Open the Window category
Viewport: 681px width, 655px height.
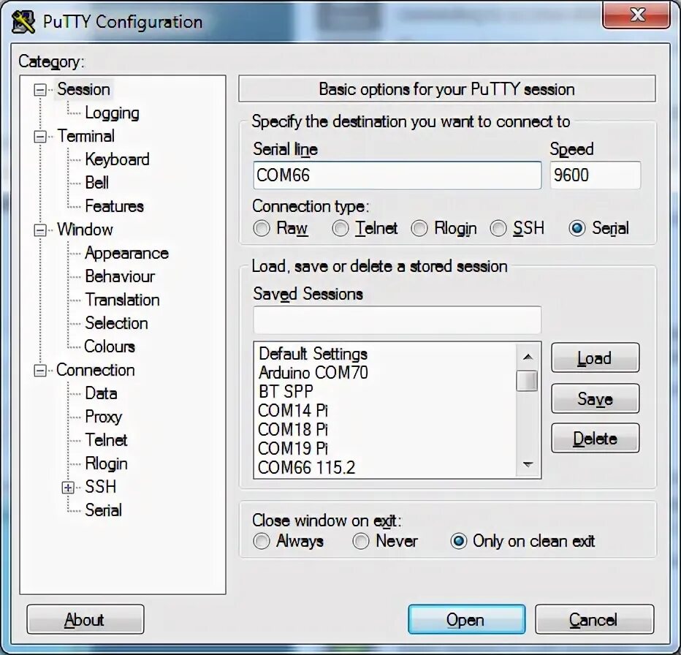[85, 230]
